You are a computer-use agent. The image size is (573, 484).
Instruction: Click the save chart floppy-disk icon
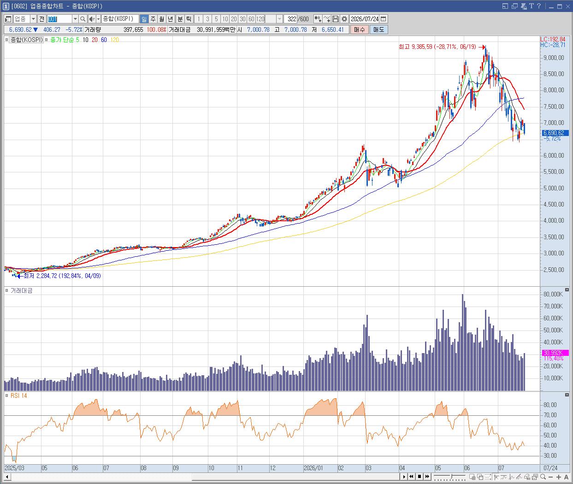[x=336, y=19]
